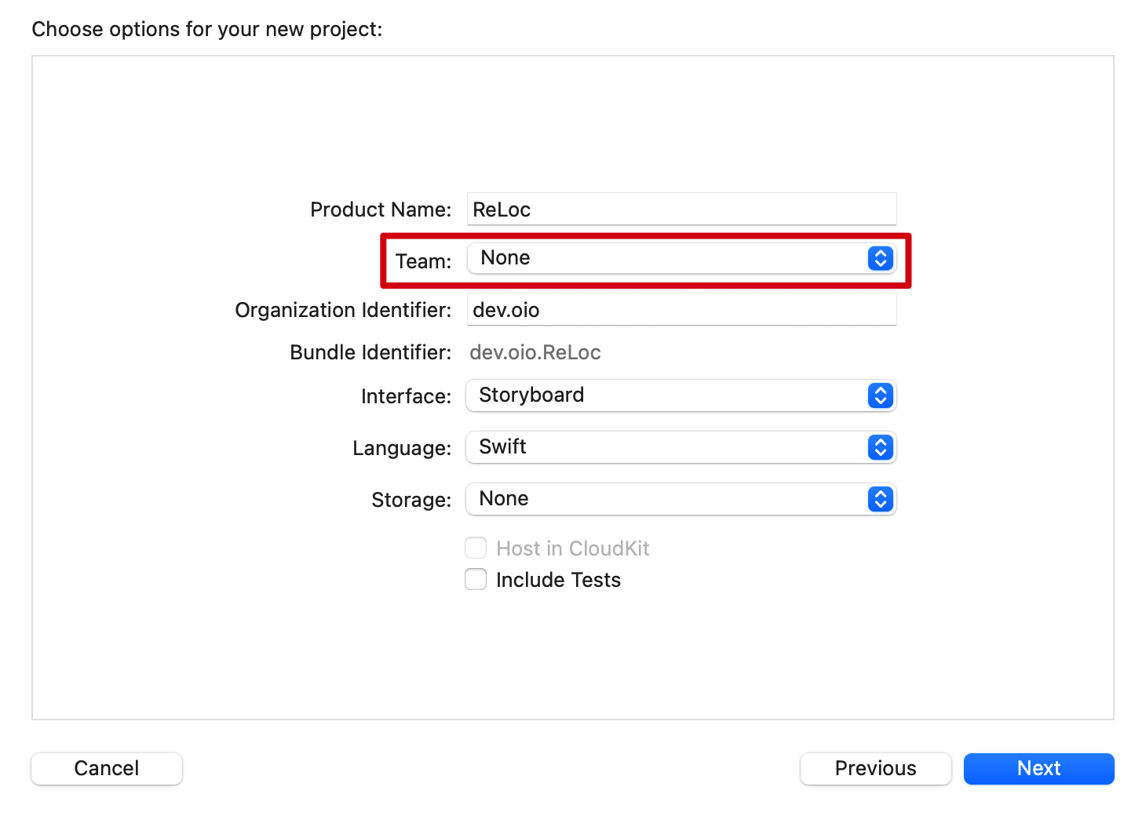Click the Team popup stepper arrows icon
This screenshot has width=1146, height=816.
click(x=880, y=258)
